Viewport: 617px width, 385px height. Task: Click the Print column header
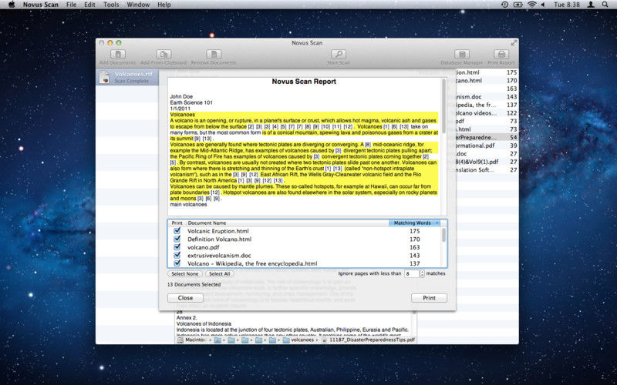(x=177, y=223)
